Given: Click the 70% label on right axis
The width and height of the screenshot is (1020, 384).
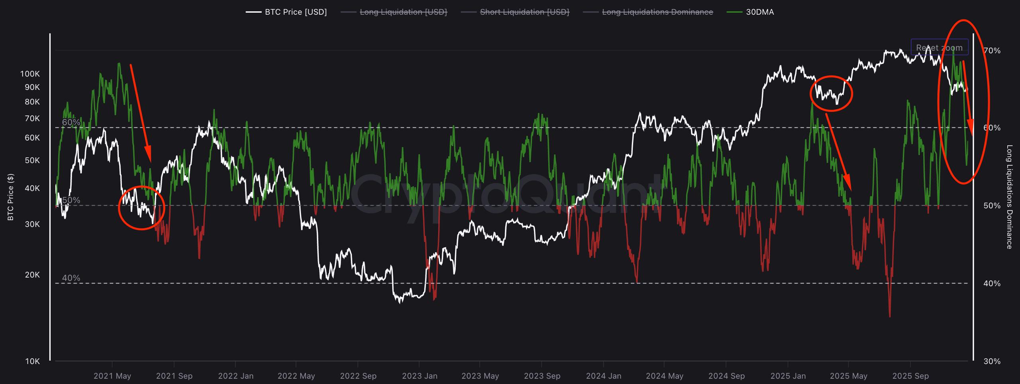Looking at the screenshot, I should (x=992, y=51).
